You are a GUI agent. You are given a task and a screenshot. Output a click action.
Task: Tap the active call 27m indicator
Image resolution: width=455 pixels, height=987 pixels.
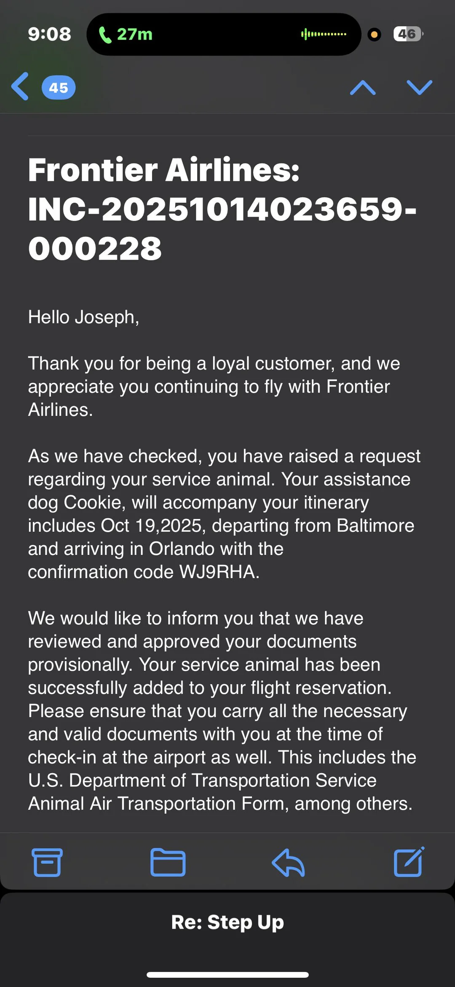pyautogui.click(x=134, y=34)
